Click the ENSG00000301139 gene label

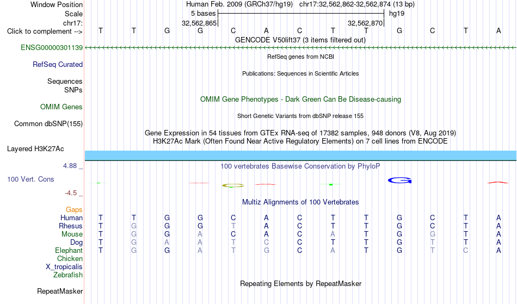(52, 48)
